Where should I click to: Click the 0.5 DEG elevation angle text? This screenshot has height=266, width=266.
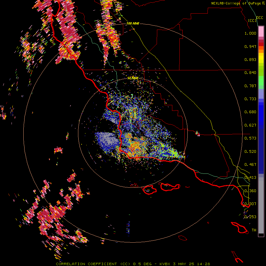coord(142,264)
